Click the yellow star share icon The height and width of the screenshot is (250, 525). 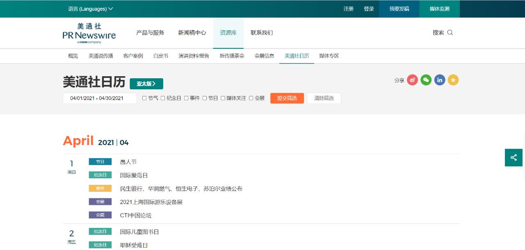point(453,80)
